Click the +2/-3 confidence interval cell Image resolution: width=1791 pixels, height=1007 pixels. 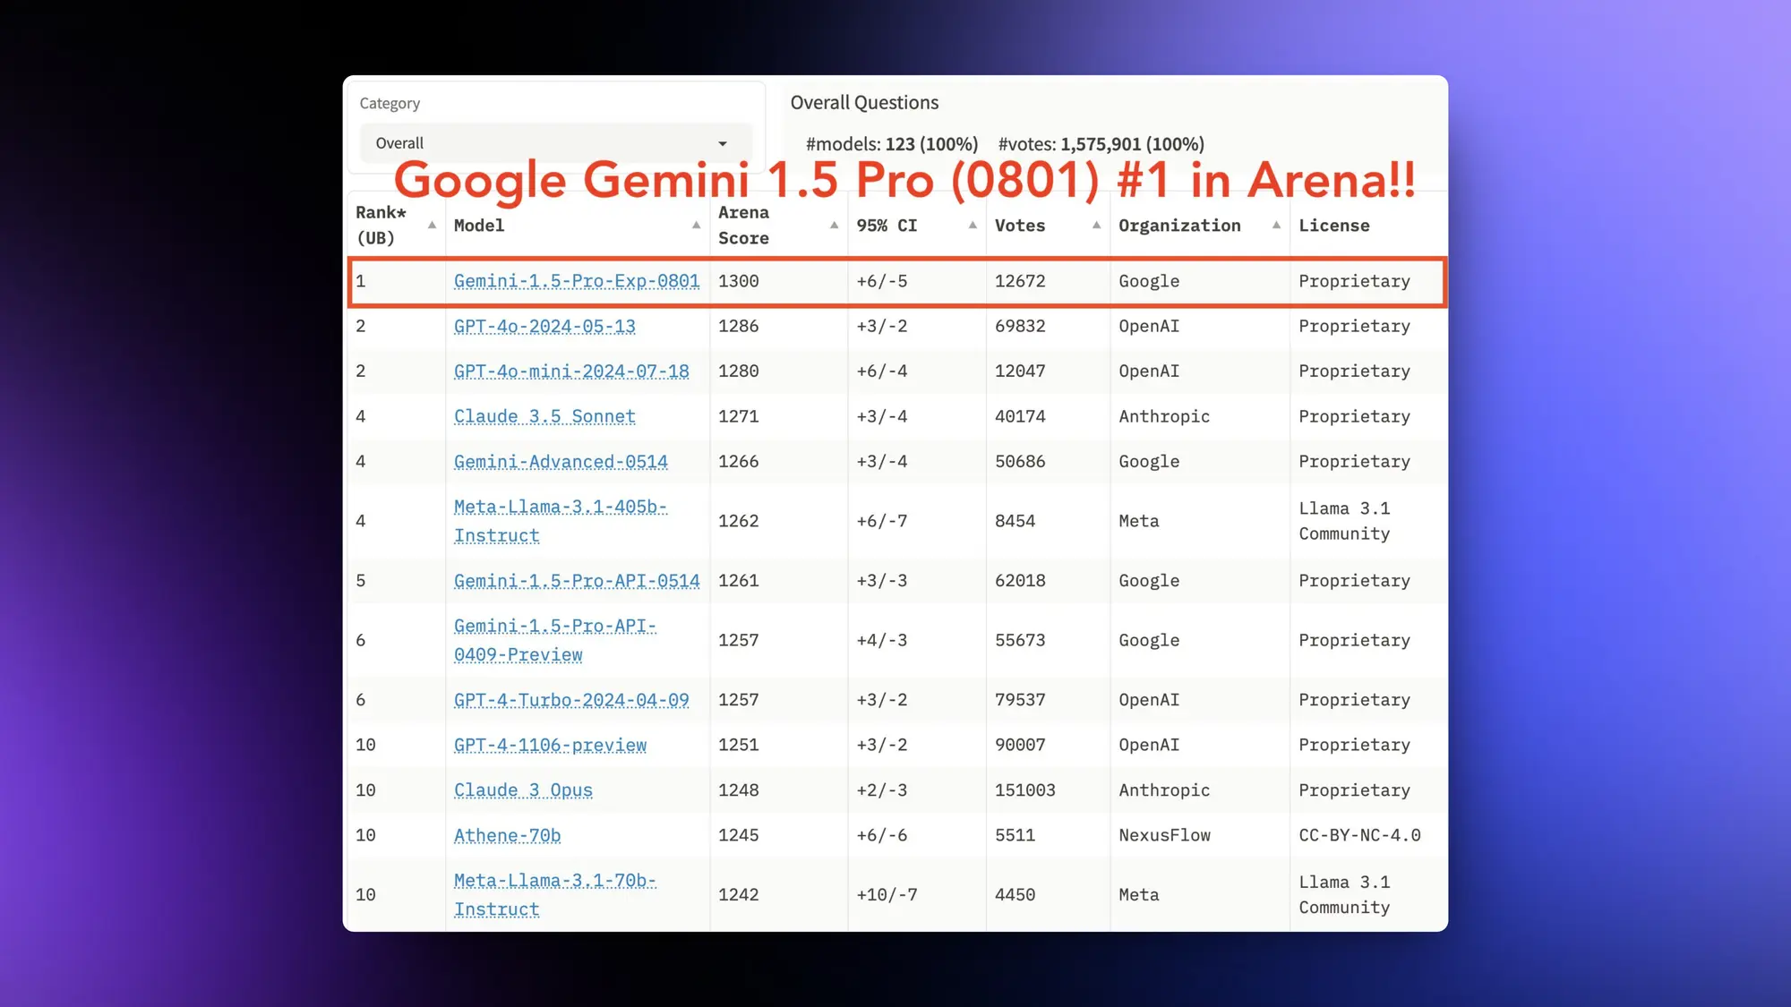click(881, 789)
